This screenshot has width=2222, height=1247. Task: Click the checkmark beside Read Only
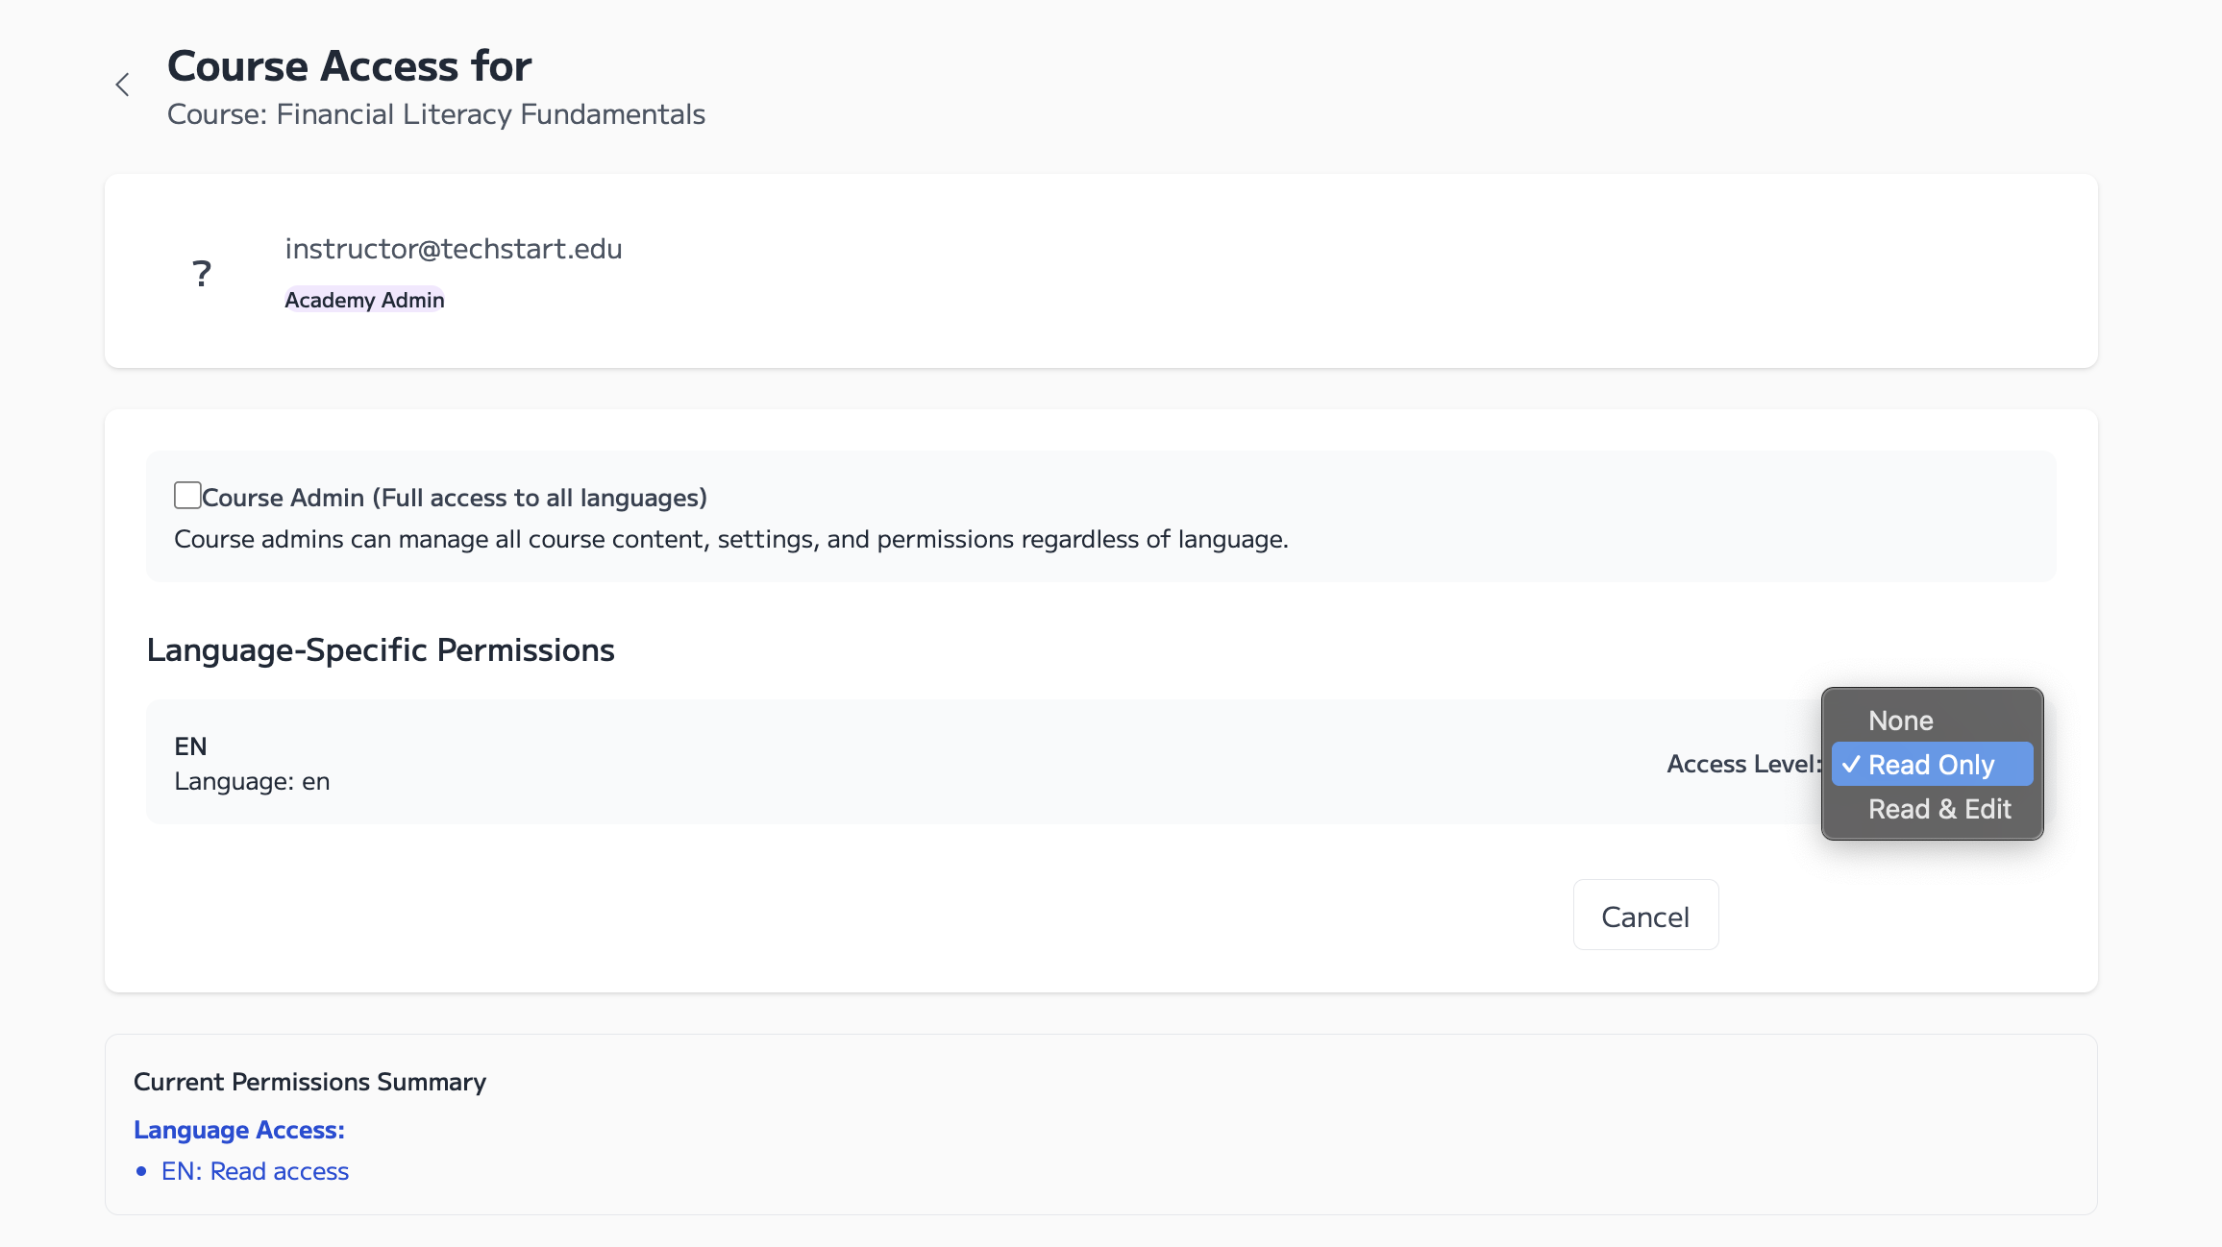pos(1851,765)
